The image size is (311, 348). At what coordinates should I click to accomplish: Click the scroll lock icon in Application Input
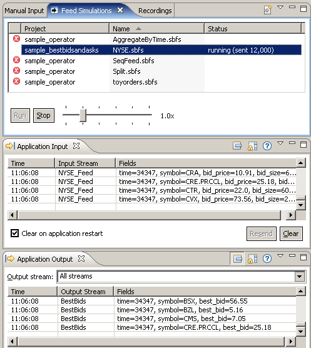(252, 146)
